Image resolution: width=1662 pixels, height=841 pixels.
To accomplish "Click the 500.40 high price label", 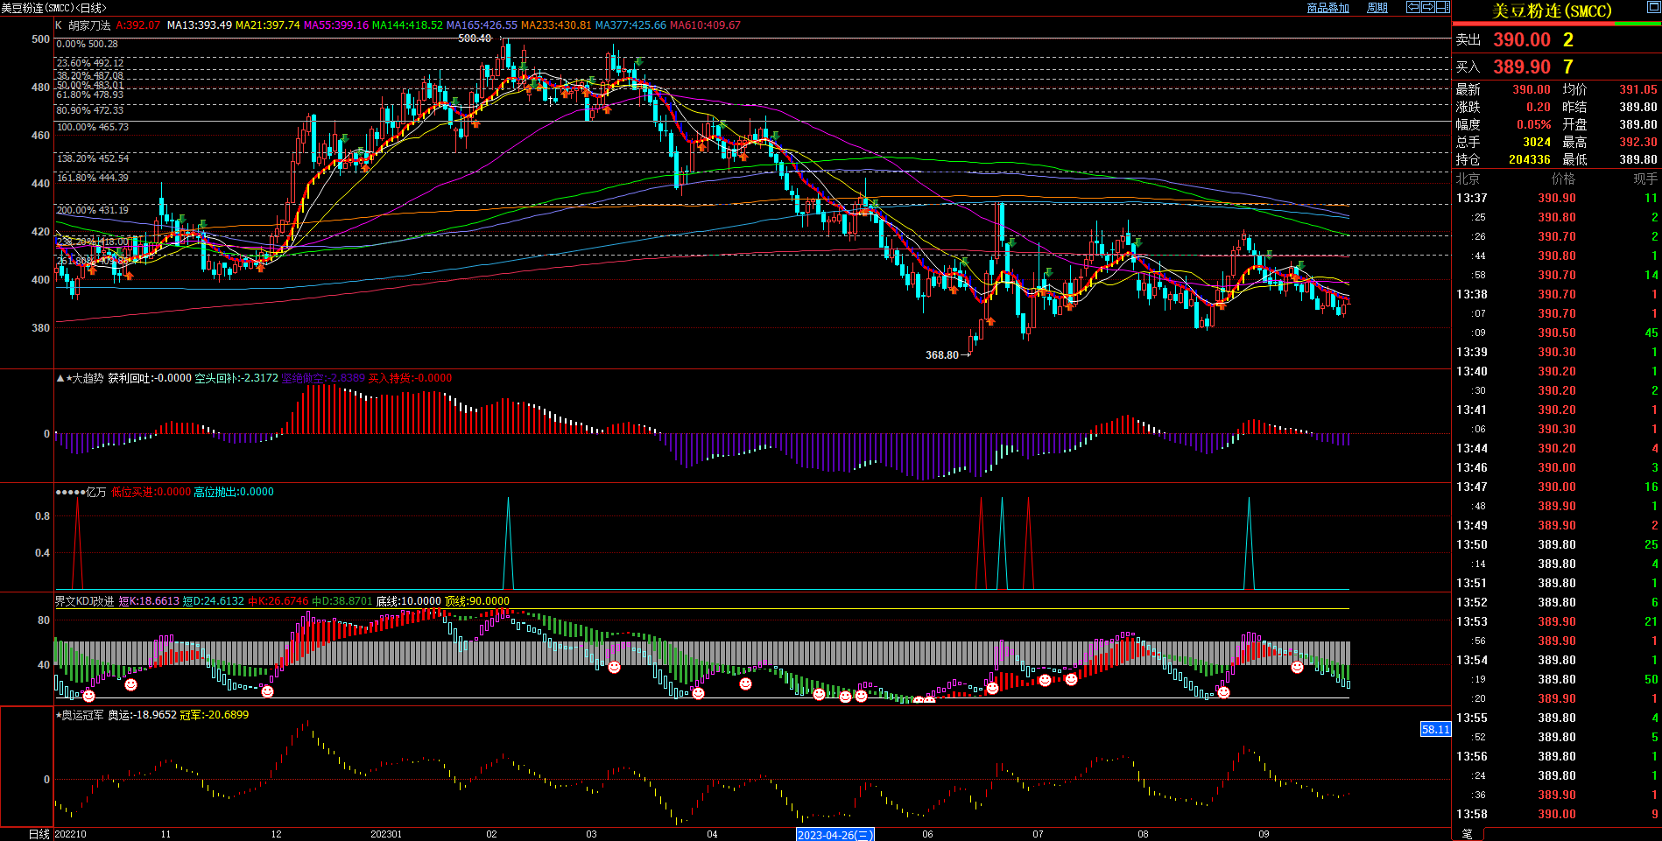I will coord(475,39).
